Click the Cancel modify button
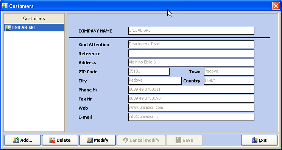This screenshot has width=282, height=150. 141,140
